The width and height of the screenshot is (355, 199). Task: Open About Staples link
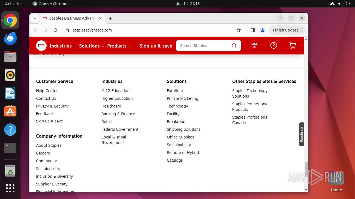(x=49, y=145)
